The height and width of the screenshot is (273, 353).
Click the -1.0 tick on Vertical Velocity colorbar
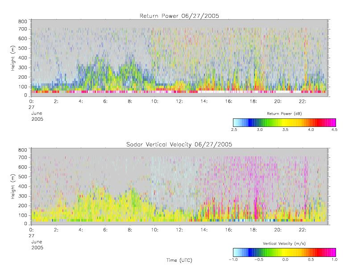(233, 260)
